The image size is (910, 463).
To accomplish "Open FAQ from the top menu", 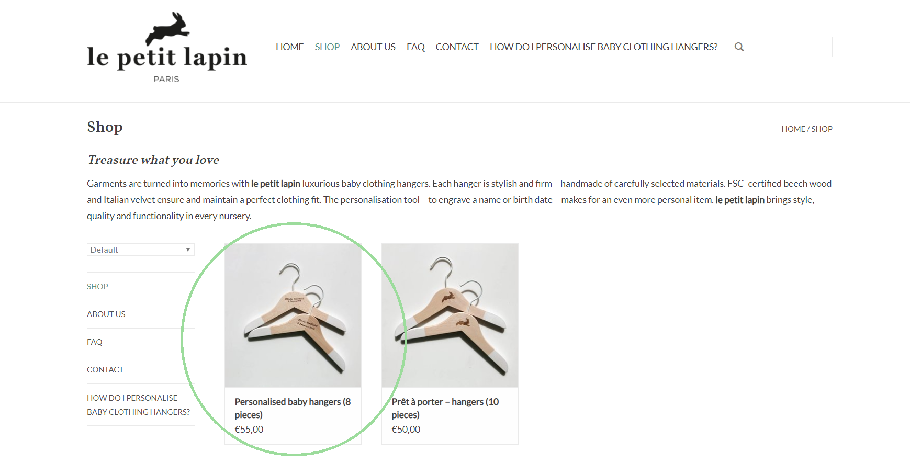I will pyautogui.click(x=415, y=47).
